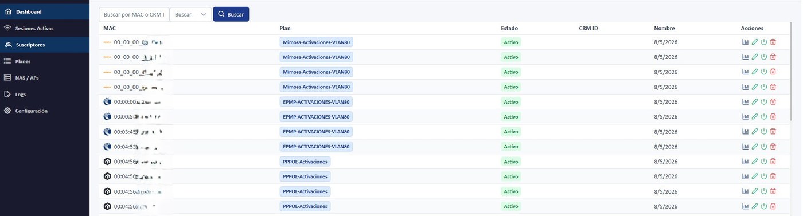Toggle power for EPMP subscriber 00:03:4
Image resolution: width=803 pixels, height=216 pixels.
pyautogui.click(x=764, y=131)
